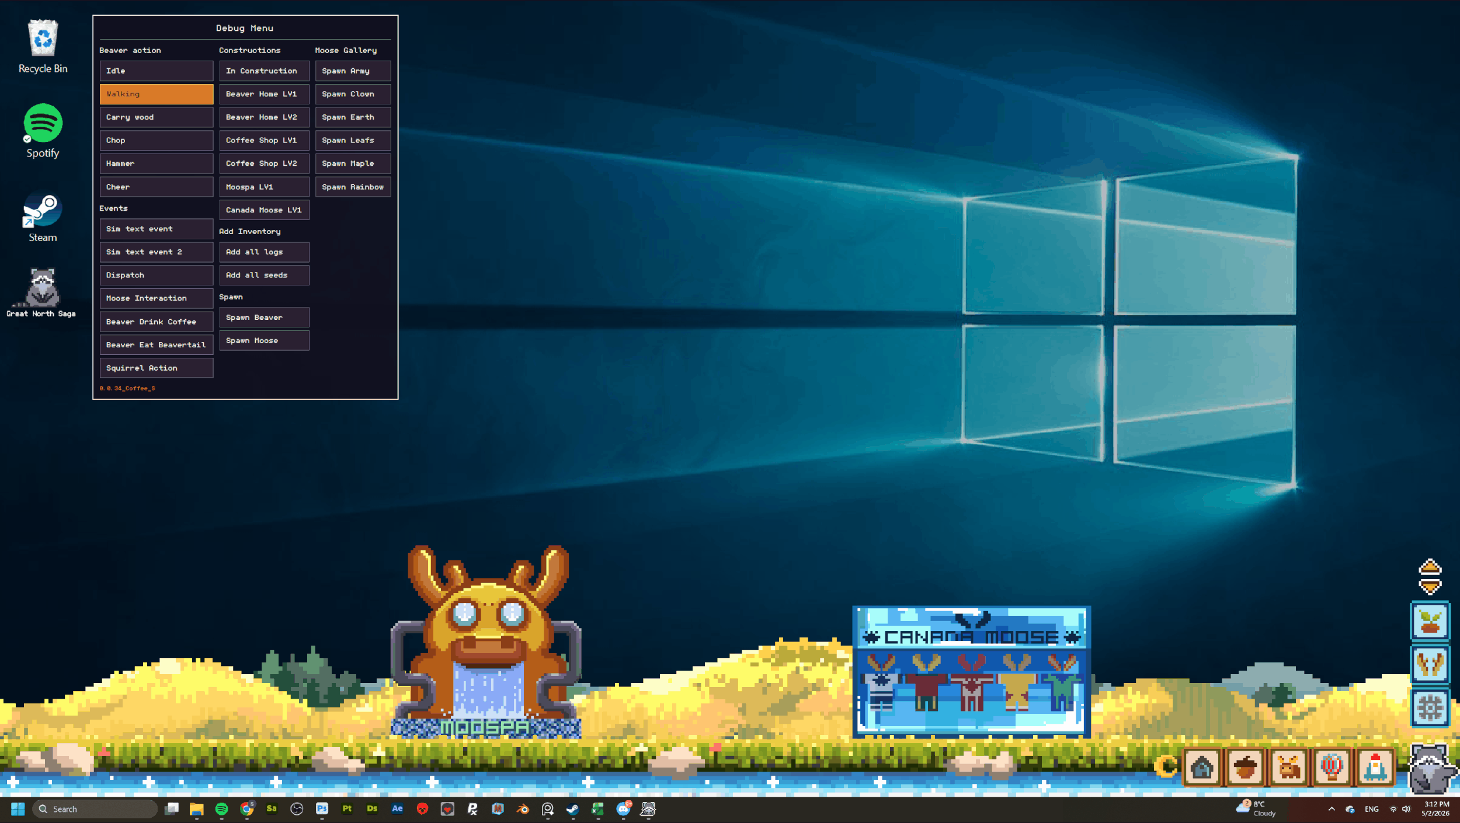Set beaver action to Cheer

coord(156,187)
